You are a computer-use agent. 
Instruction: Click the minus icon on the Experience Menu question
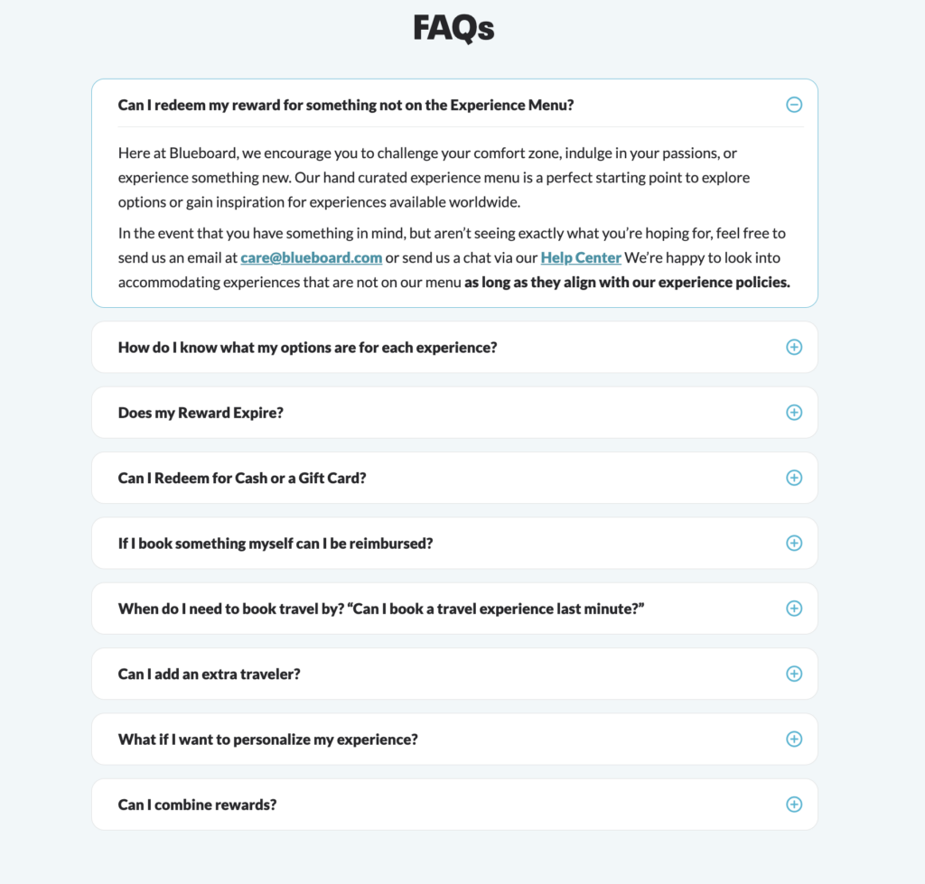[x=794, y=105]
